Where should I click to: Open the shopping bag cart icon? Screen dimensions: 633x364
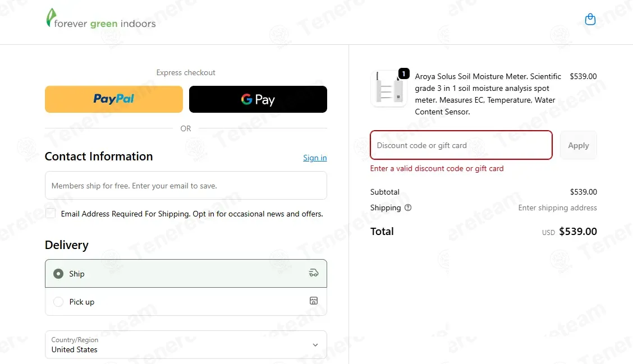point(590,19)
